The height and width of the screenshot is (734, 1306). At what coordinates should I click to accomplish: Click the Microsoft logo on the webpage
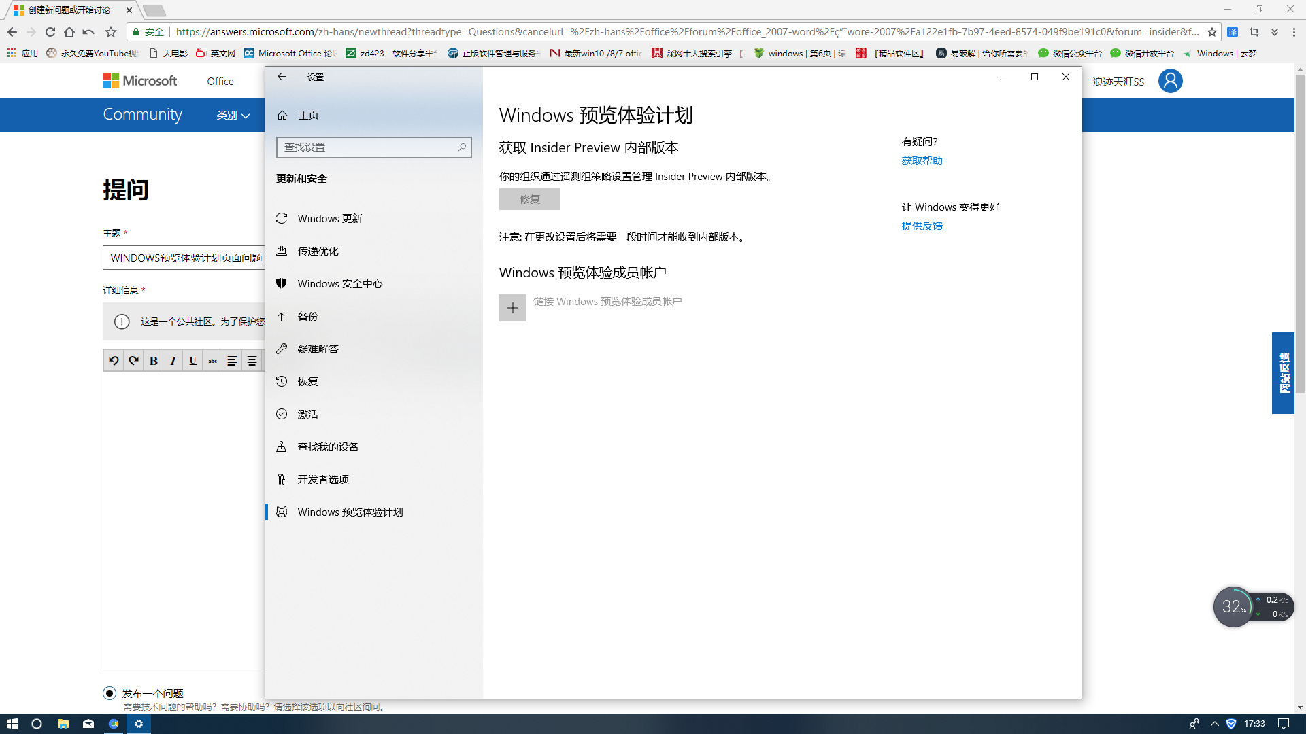coord(140,81)
